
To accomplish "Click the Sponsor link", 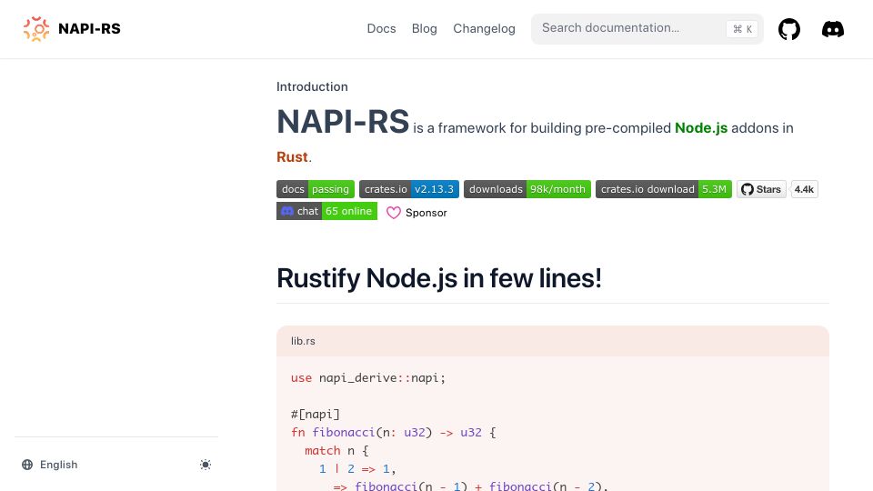I will click(x=416, y=213).
